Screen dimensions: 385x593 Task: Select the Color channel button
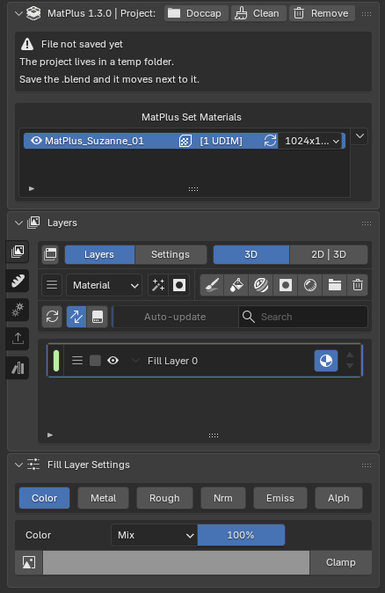(45, 498)
